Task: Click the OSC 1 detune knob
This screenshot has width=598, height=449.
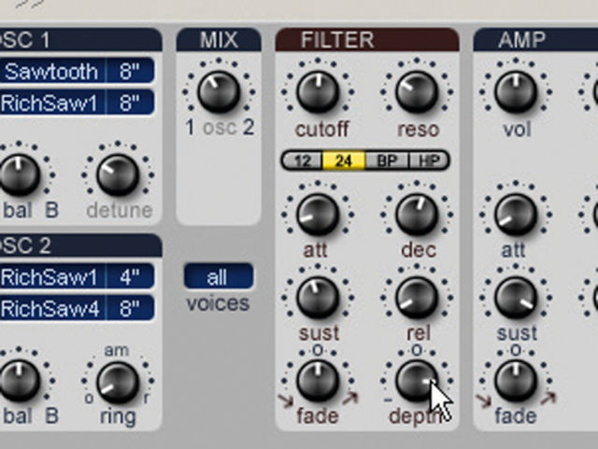Action: [x=118, y=175]
